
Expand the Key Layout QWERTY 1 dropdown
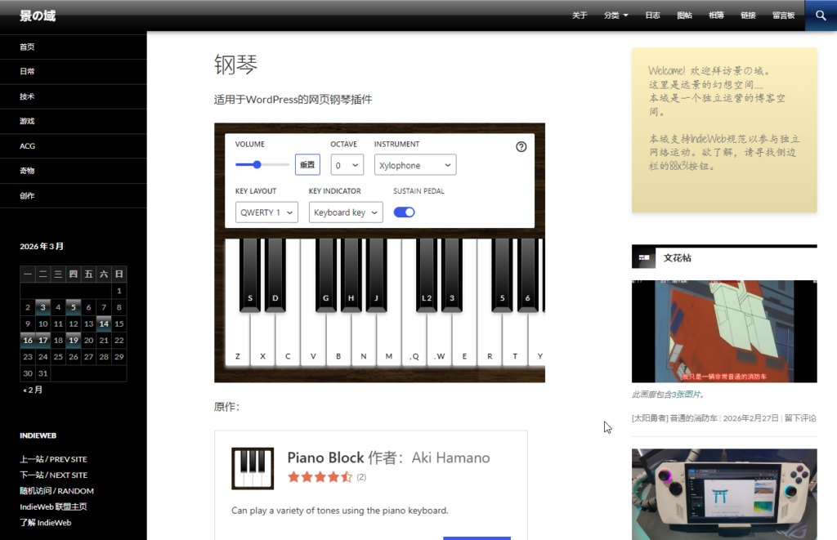pos(266,212)
